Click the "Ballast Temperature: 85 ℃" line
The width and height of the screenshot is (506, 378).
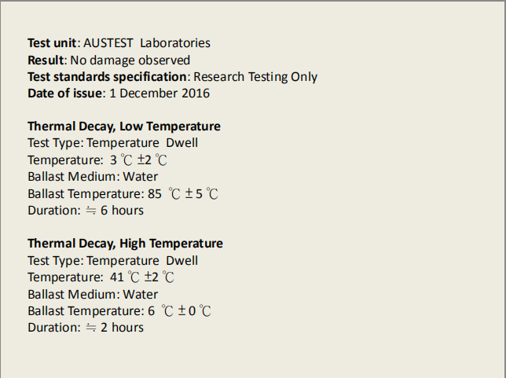click(123, 193)
